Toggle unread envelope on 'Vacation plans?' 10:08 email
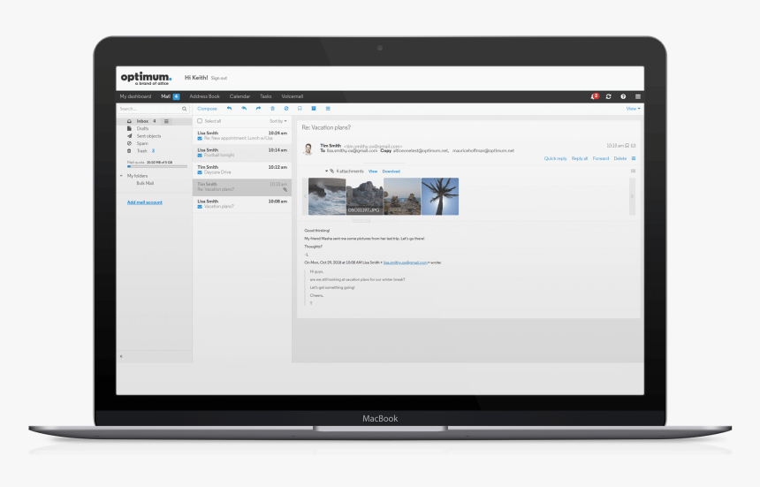Screen dimensions: 760x487 click(x=200, y=207)
